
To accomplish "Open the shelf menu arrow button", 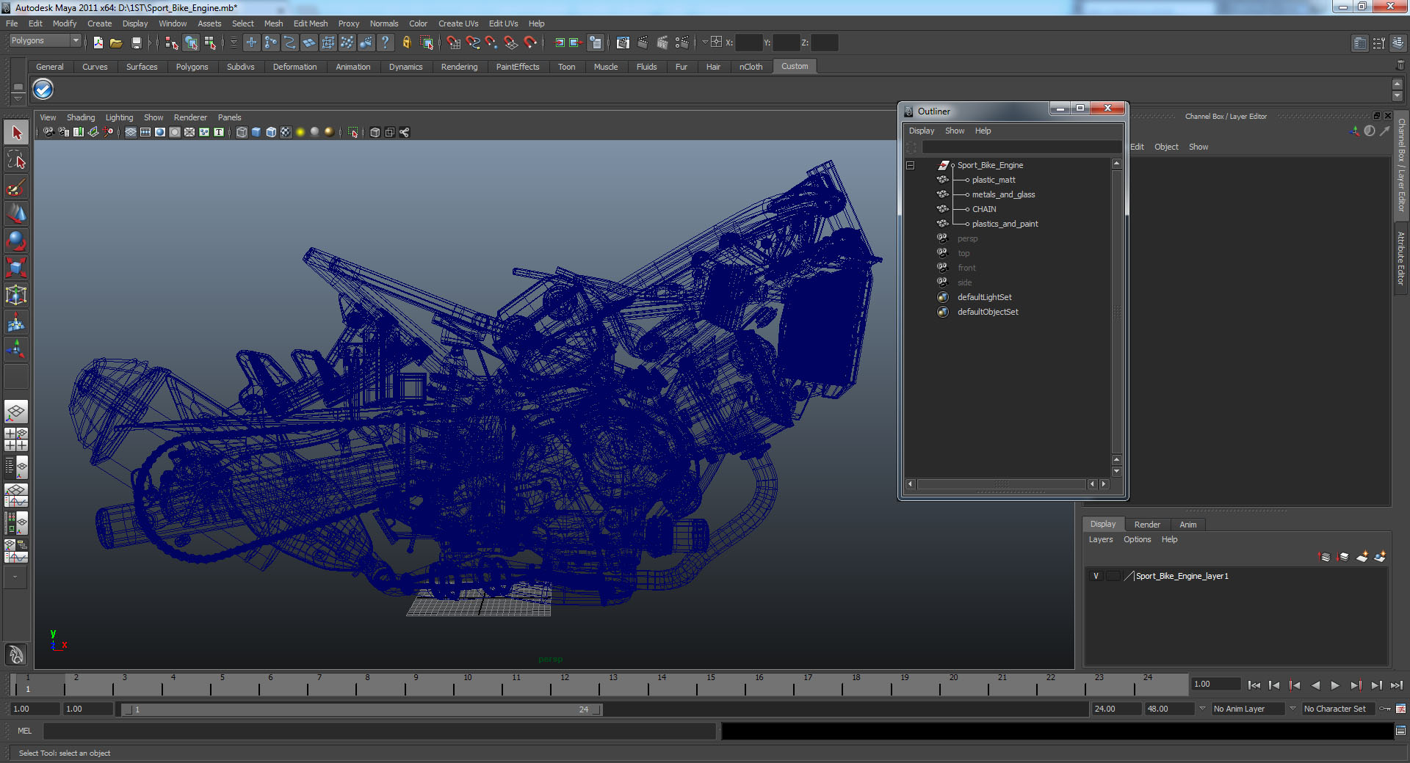I will (x=18, y=98).
